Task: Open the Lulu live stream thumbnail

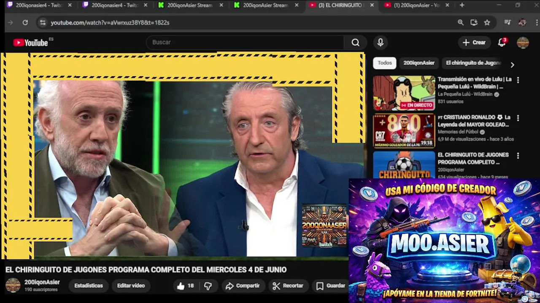Action: [x=404, y=93]
